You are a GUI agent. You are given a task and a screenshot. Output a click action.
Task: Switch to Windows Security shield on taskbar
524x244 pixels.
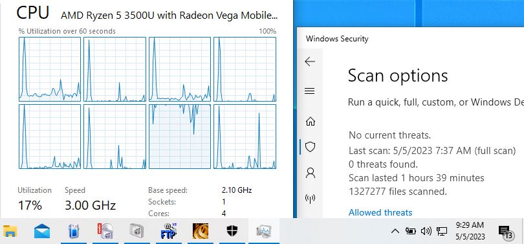232,230
